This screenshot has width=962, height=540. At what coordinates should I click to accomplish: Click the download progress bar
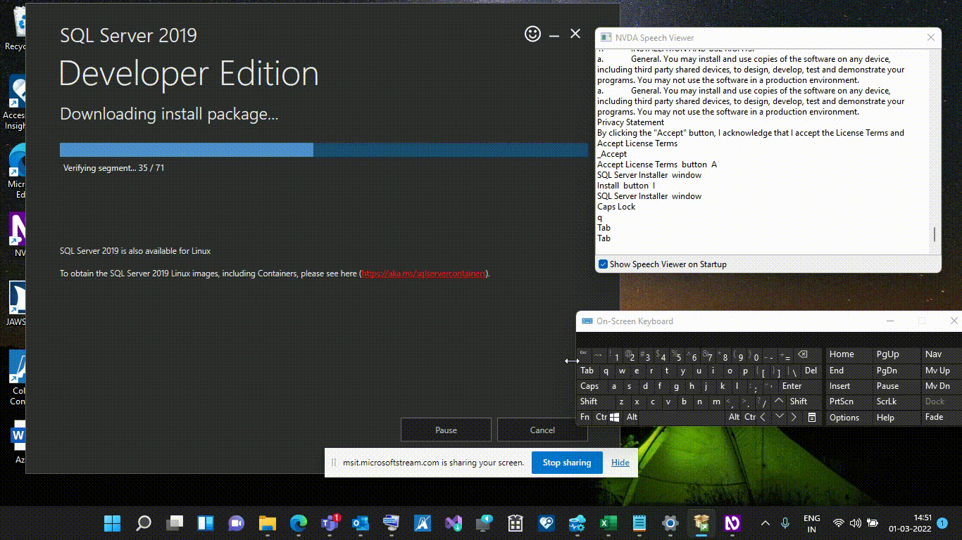(x=323, y=149)
